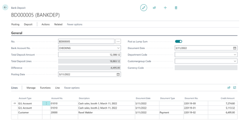Select row arrow of first line

point(15,103)
